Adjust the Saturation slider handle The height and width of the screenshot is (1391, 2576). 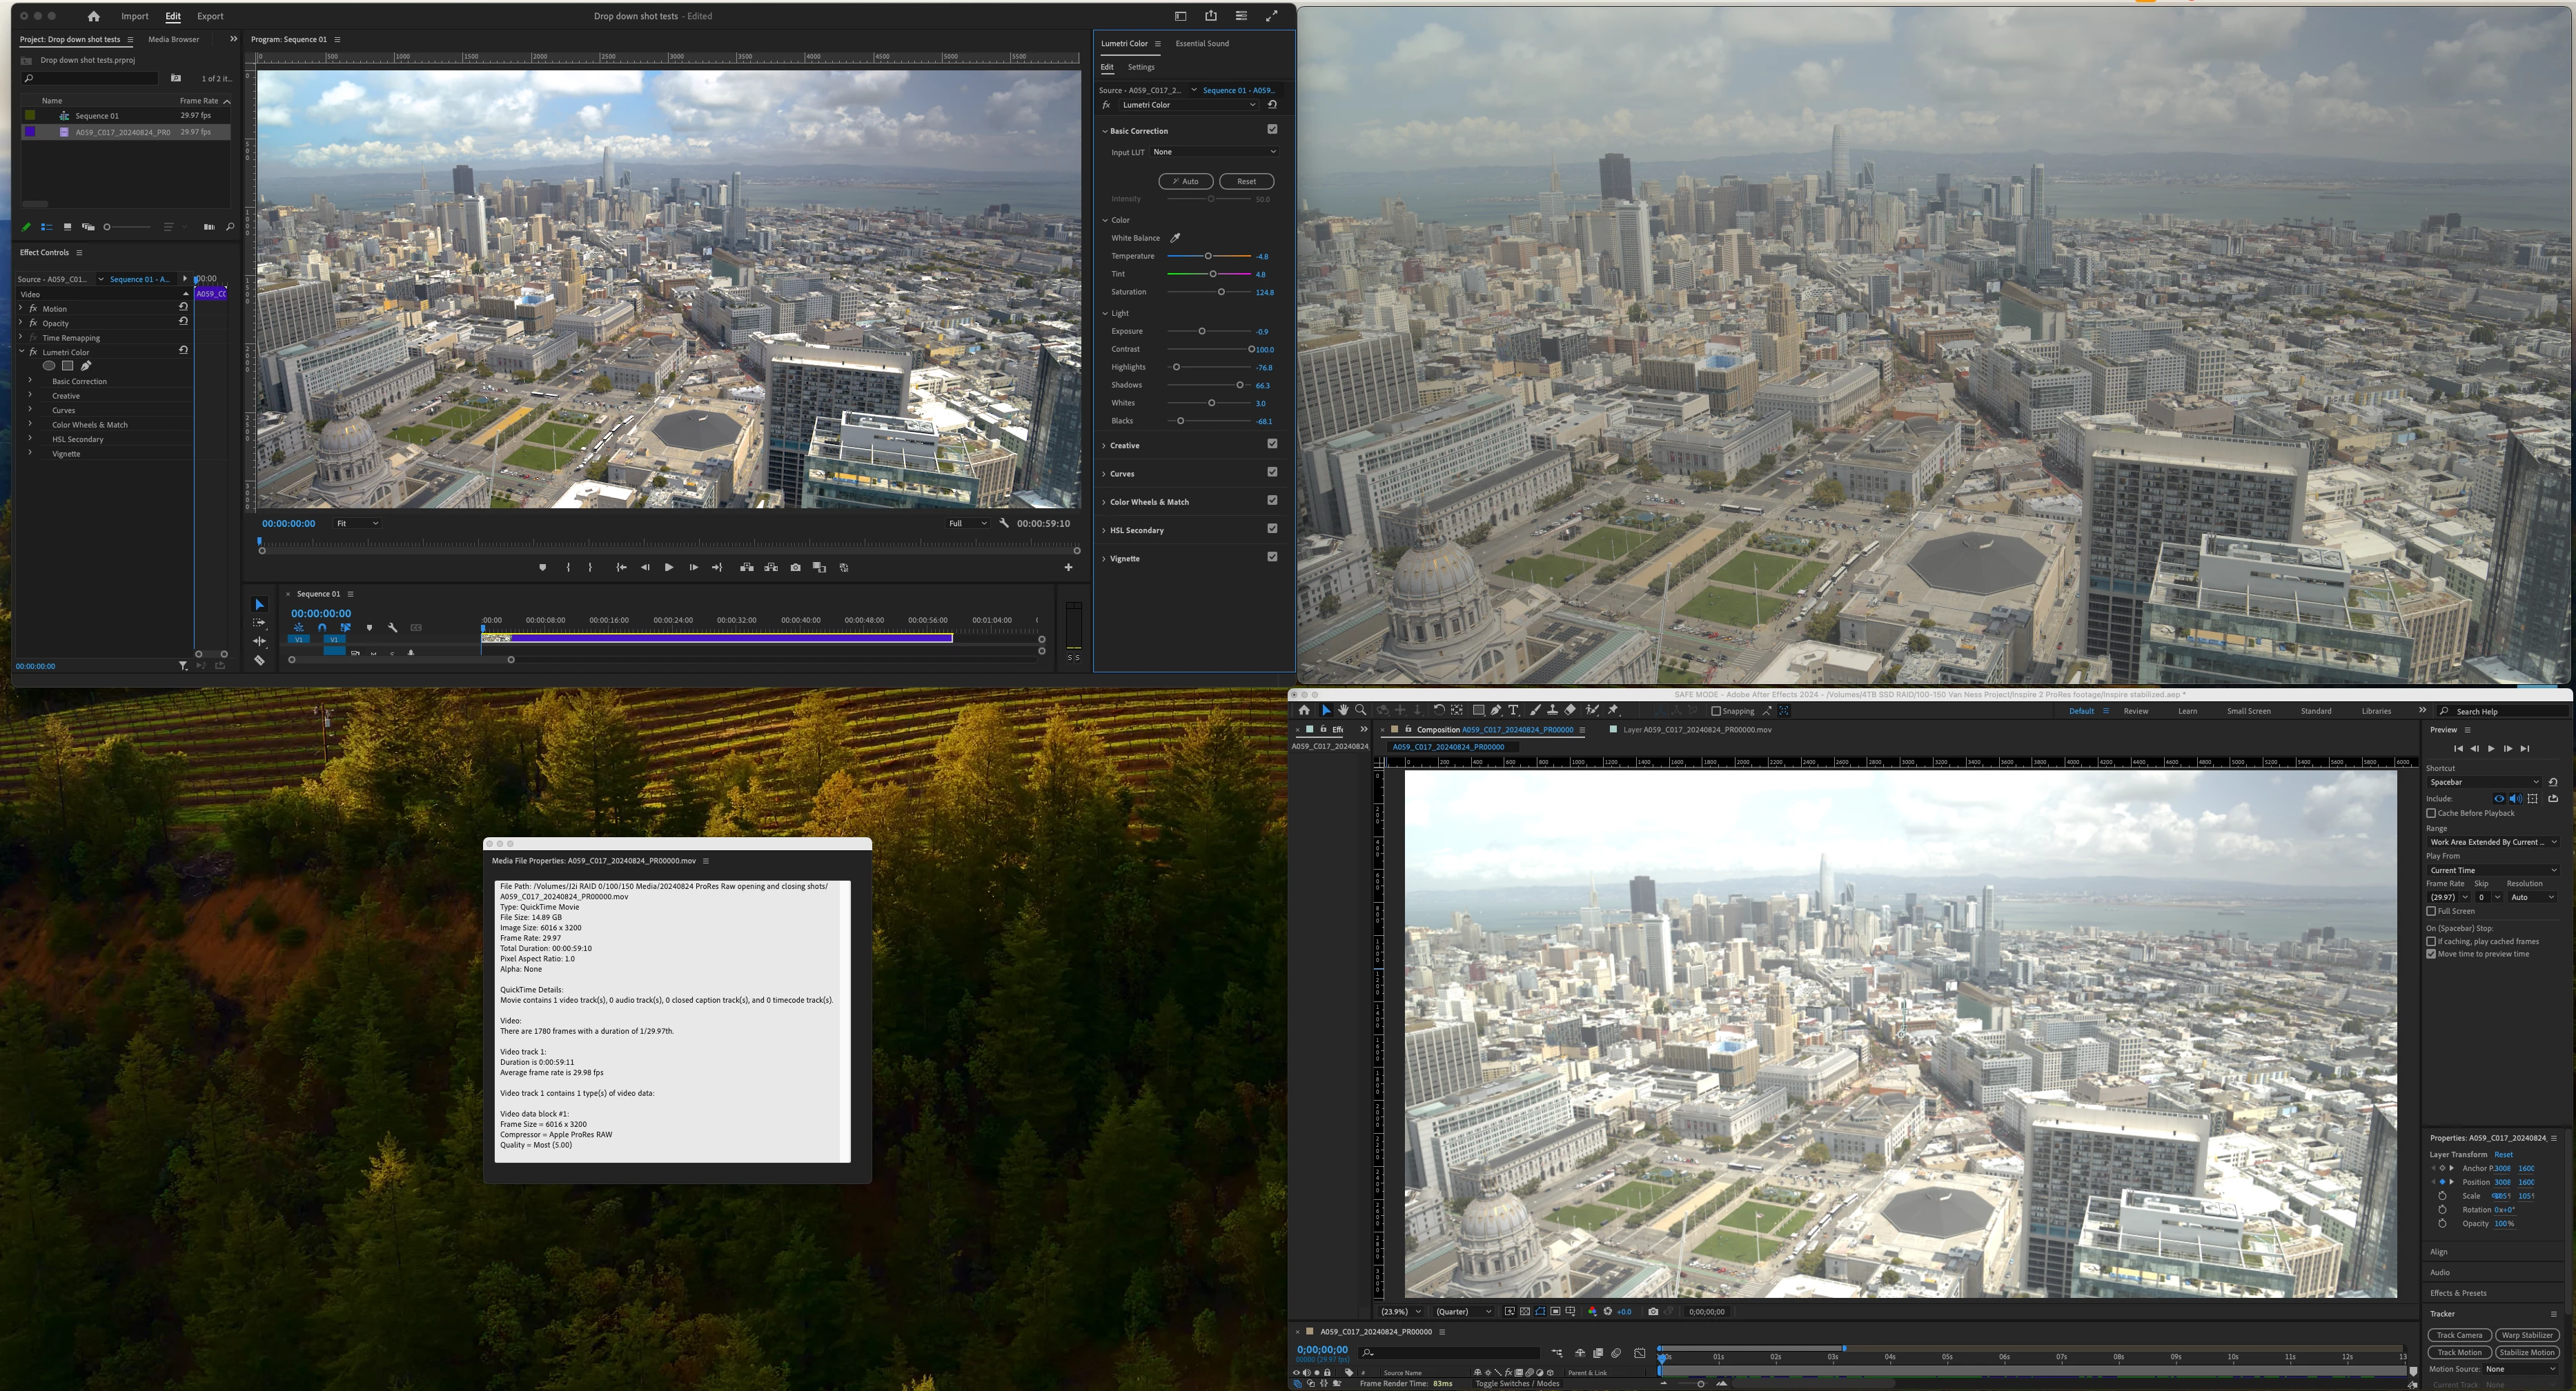tap(1221, 292)
